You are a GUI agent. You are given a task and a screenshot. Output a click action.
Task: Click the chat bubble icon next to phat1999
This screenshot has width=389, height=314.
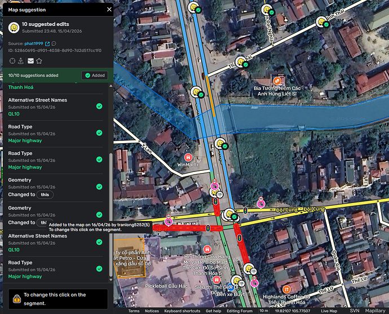coord(54,43)
